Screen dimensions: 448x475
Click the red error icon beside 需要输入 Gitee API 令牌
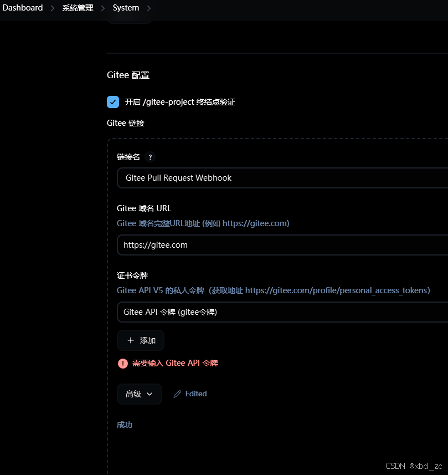[122, 363]
